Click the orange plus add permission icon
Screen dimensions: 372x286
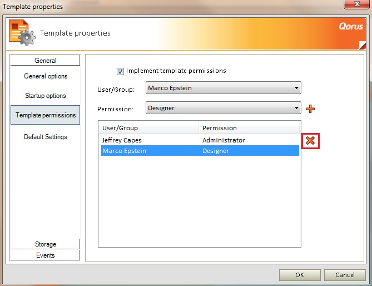(x=310, y=109)
